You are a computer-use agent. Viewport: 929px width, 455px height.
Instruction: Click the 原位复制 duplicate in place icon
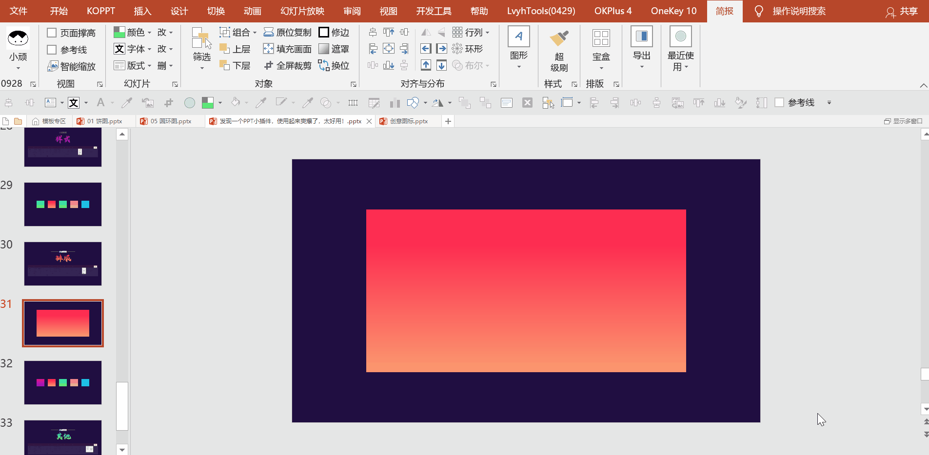(x=268, y=32)
